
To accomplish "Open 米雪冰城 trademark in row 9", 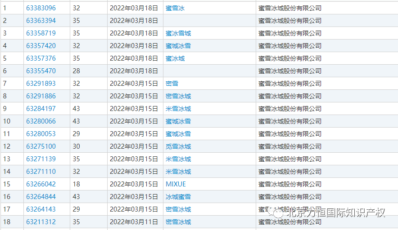I will tap(178, 109).
